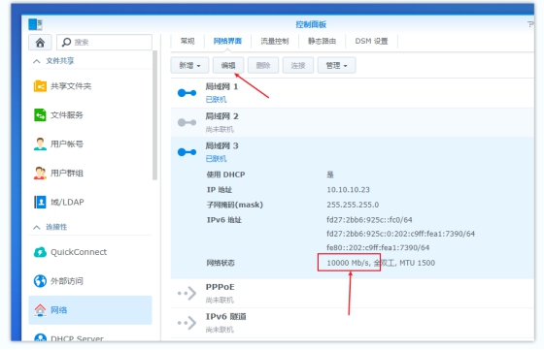Click the help question mark icon
Viewport: 544px width, 350px height.
(x=530, y=24)
